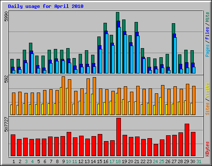Click day label 19 on the x-axis
This screenshot has width=212, height=166.
(124, 161)
